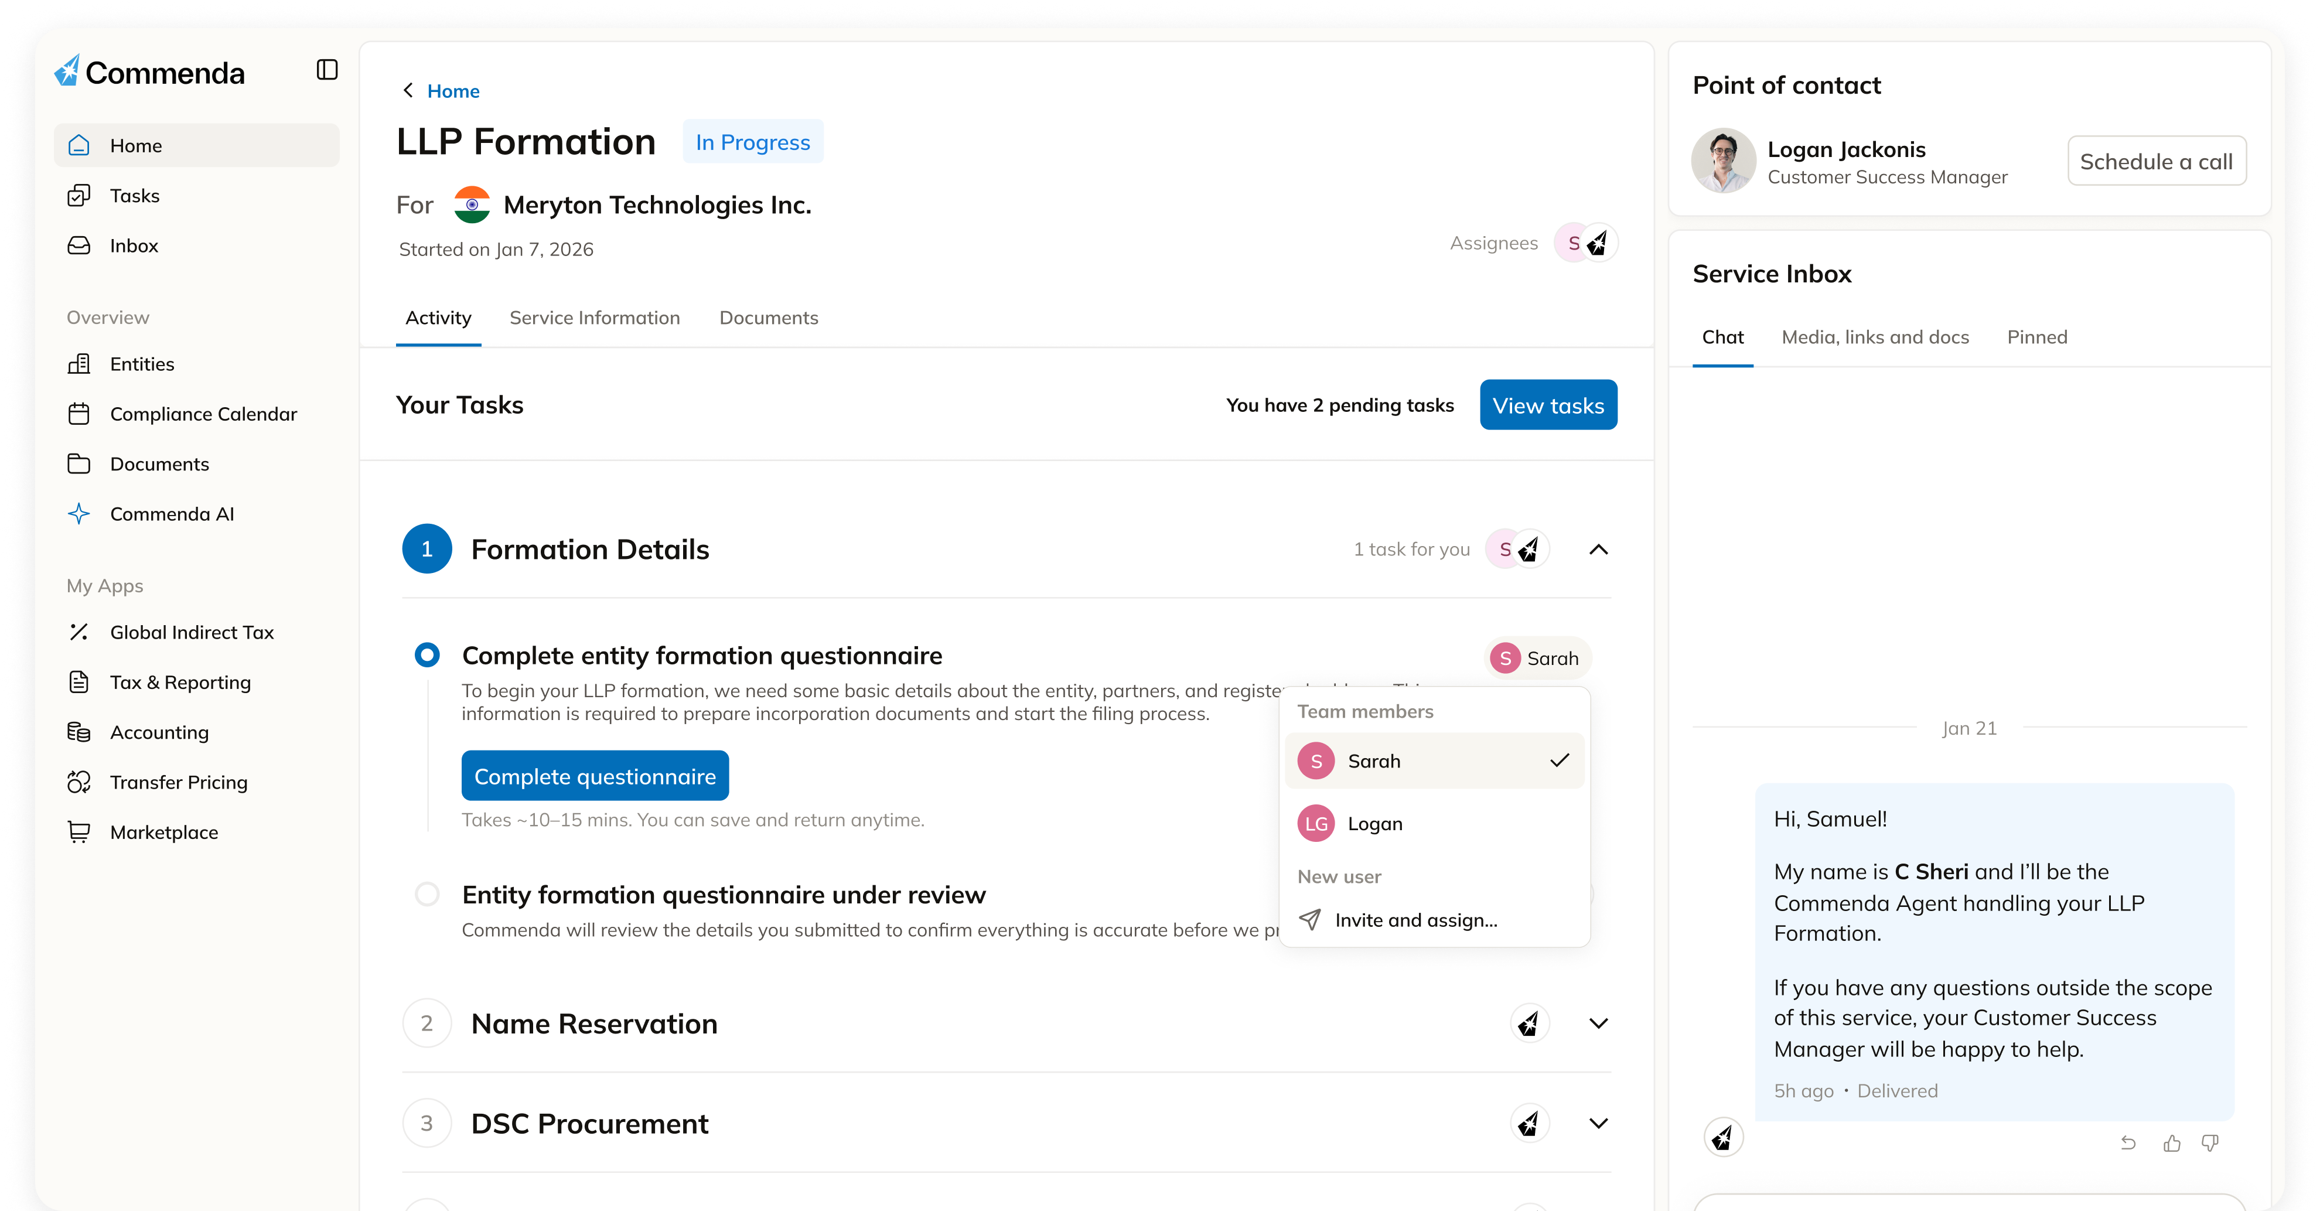Click the back arrow beside Home
Viewport: 2320px width, 1211px height.
point(408,90)
